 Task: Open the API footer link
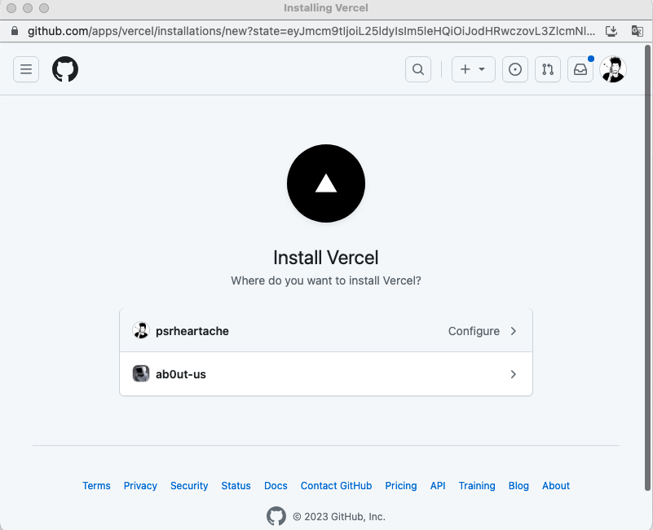pos(438,486)
